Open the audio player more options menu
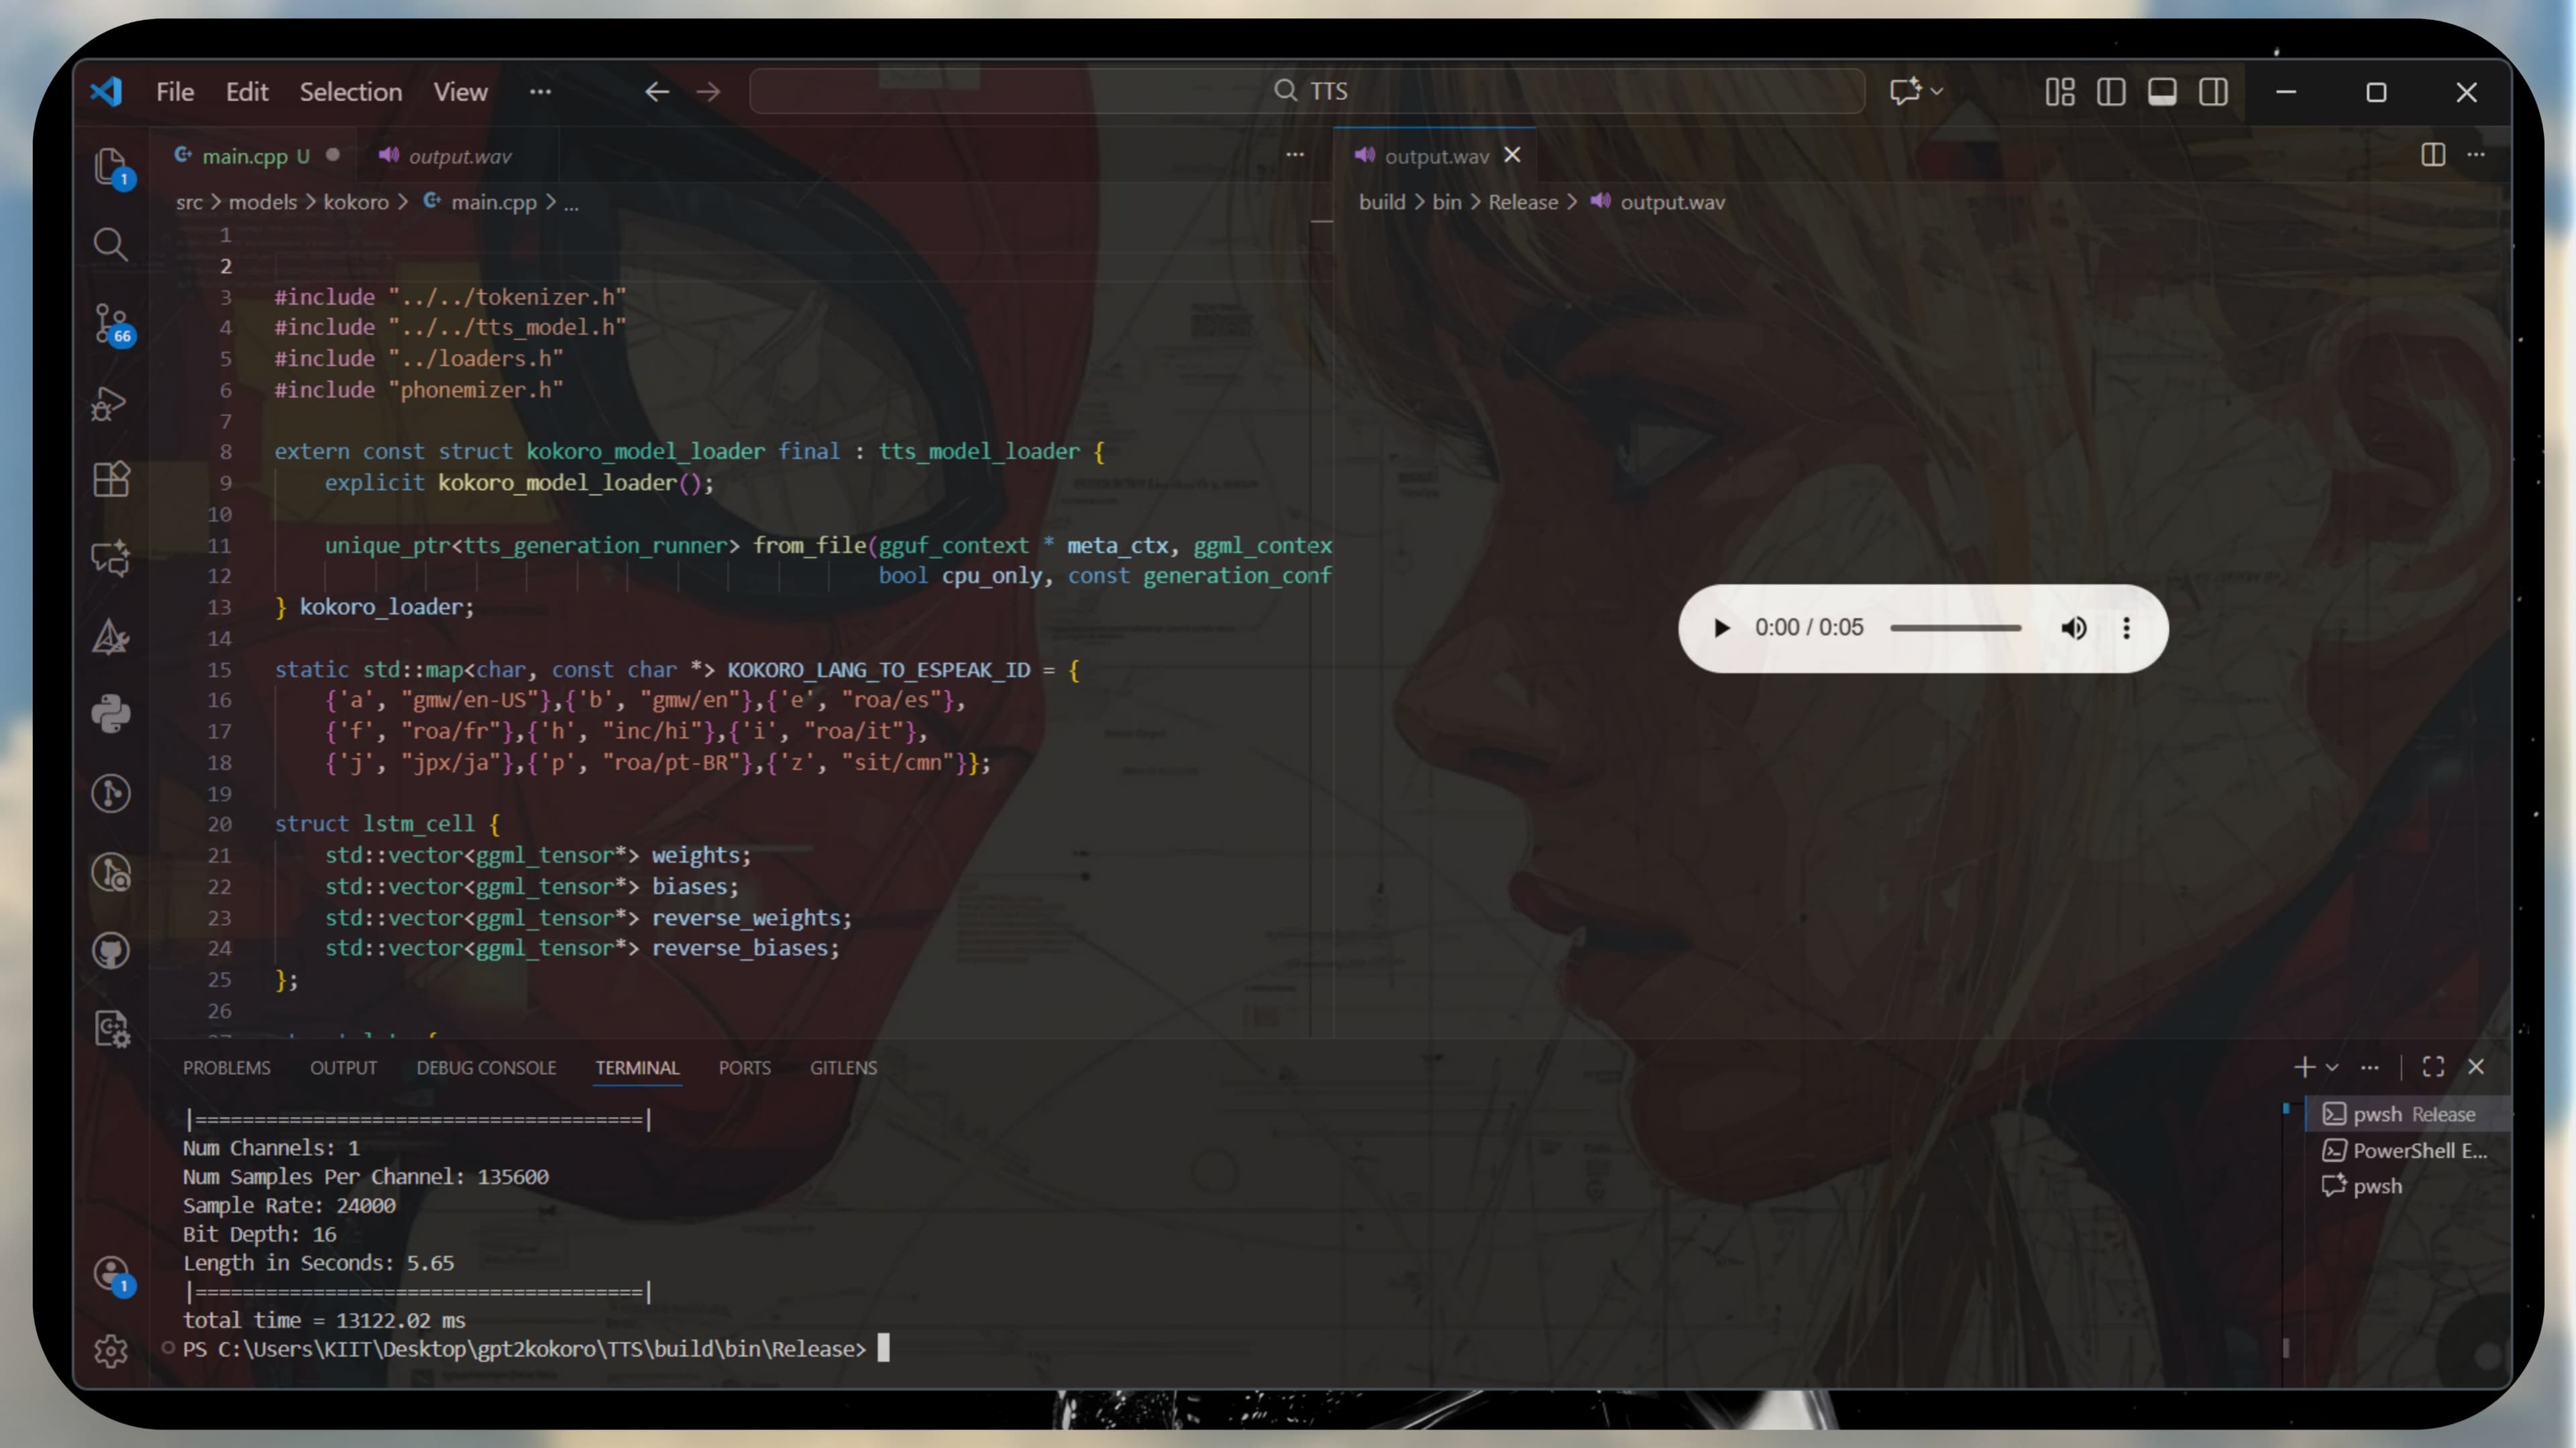The width and height of the screenshot is (2576, 1448). [2126, 627]
